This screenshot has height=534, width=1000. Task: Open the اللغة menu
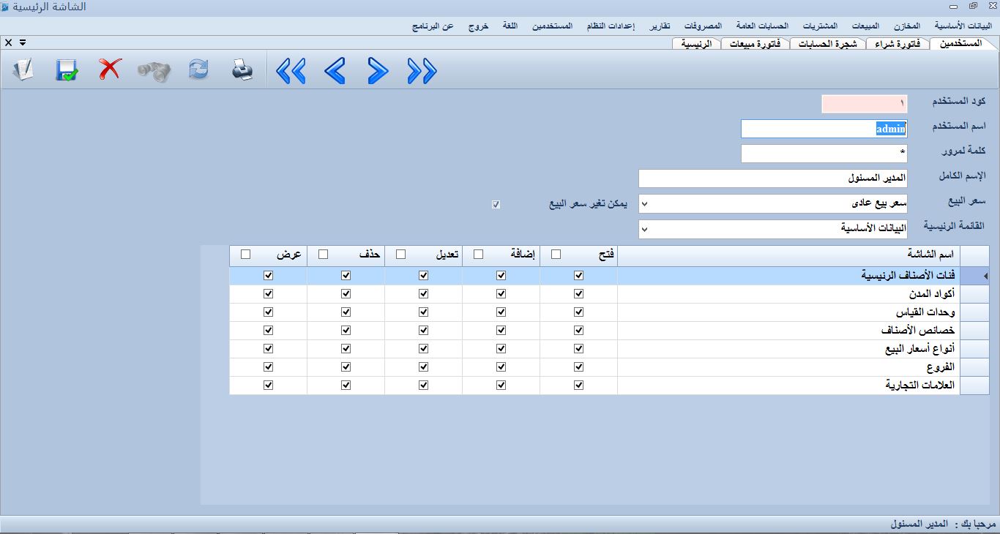pyautogui.click(x=510, y=26)
